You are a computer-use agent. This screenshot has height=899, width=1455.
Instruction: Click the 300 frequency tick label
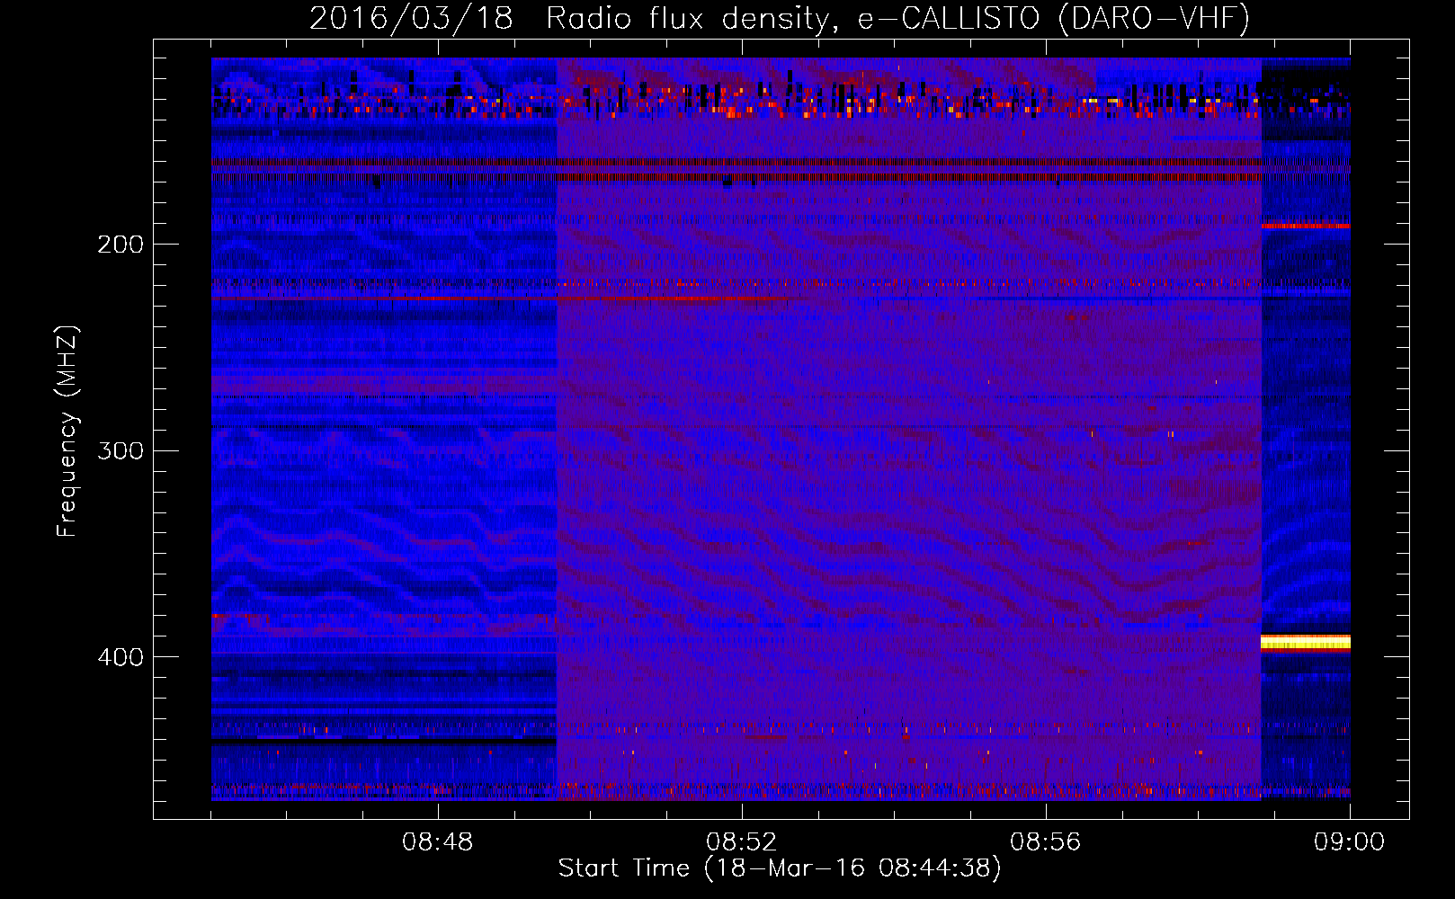121,450
